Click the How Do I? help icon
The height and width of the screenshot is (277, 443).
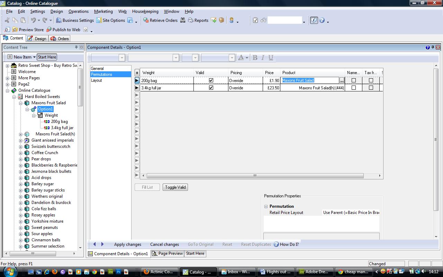pos(276,244)
